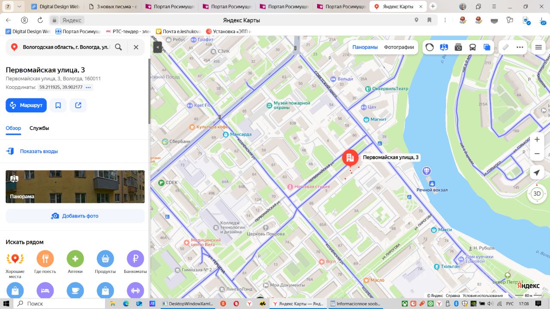
Task: Click Условия использования link on map
Action: [483, 296]
